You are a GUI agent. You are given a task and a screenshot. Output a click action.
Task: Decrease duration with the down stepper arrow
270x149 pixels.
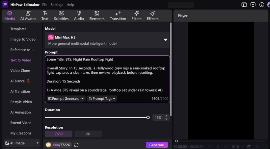pos(166,119)
